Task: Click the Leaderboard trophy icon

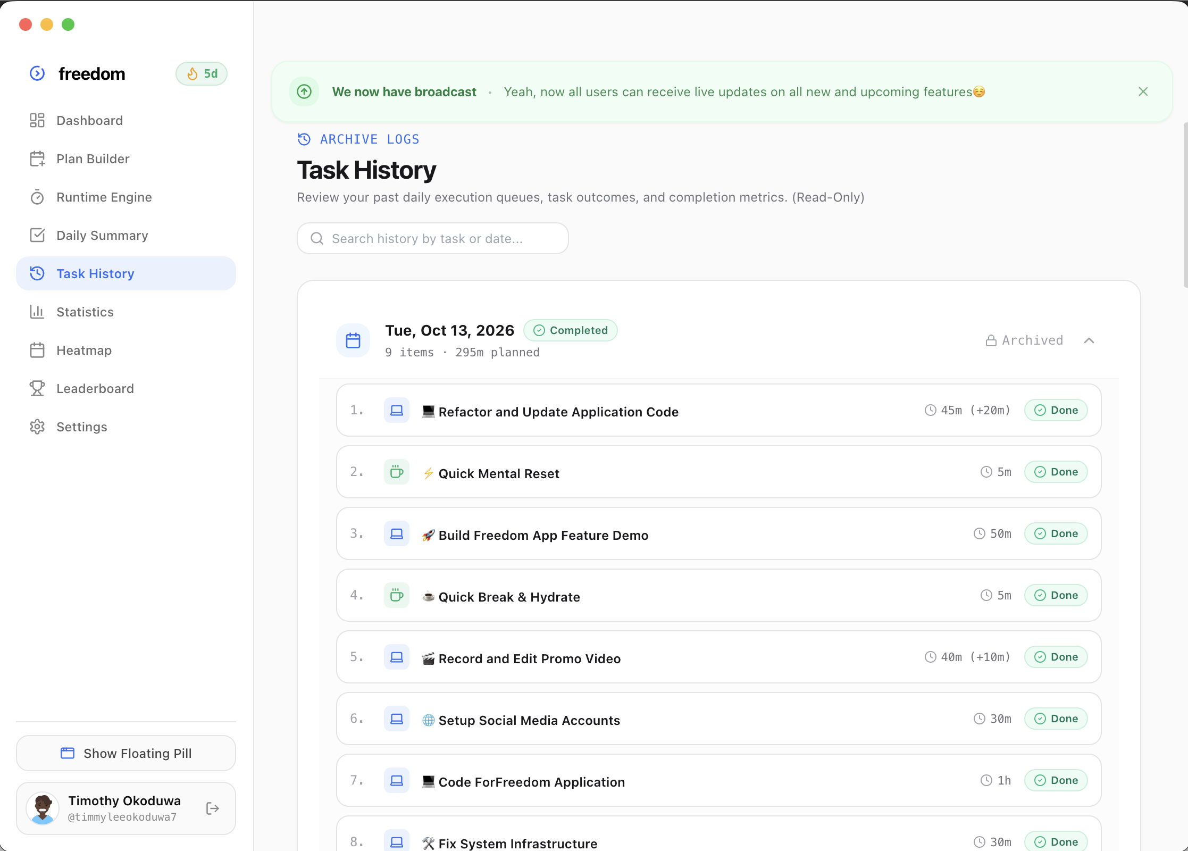Action: (x=37, y=388)
